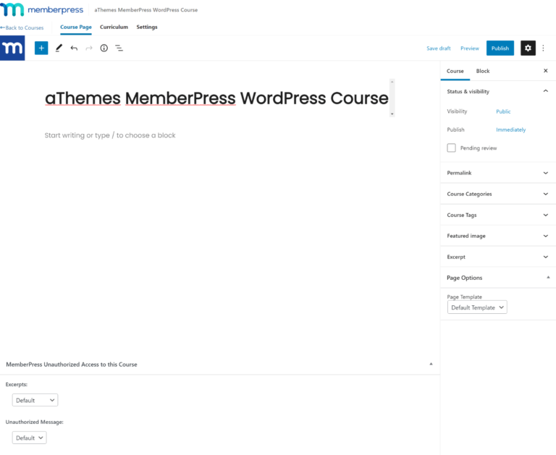The height and width of the screenshot is (455, 556).
Task: Collapse MemberPress Unauthorized Access section
Action: (431, 364)
